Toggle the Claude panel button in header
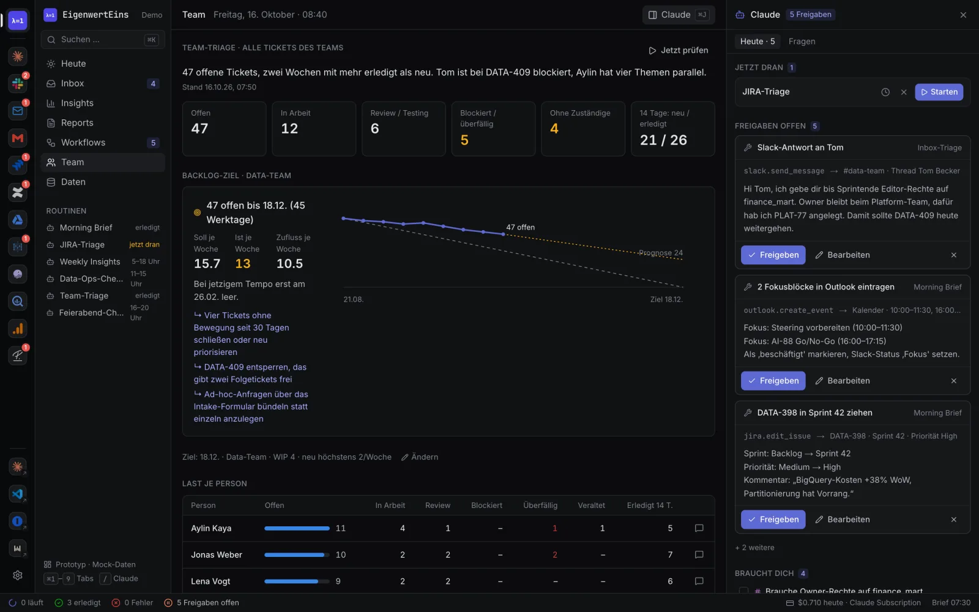979x612 pixels. (679, 15)
